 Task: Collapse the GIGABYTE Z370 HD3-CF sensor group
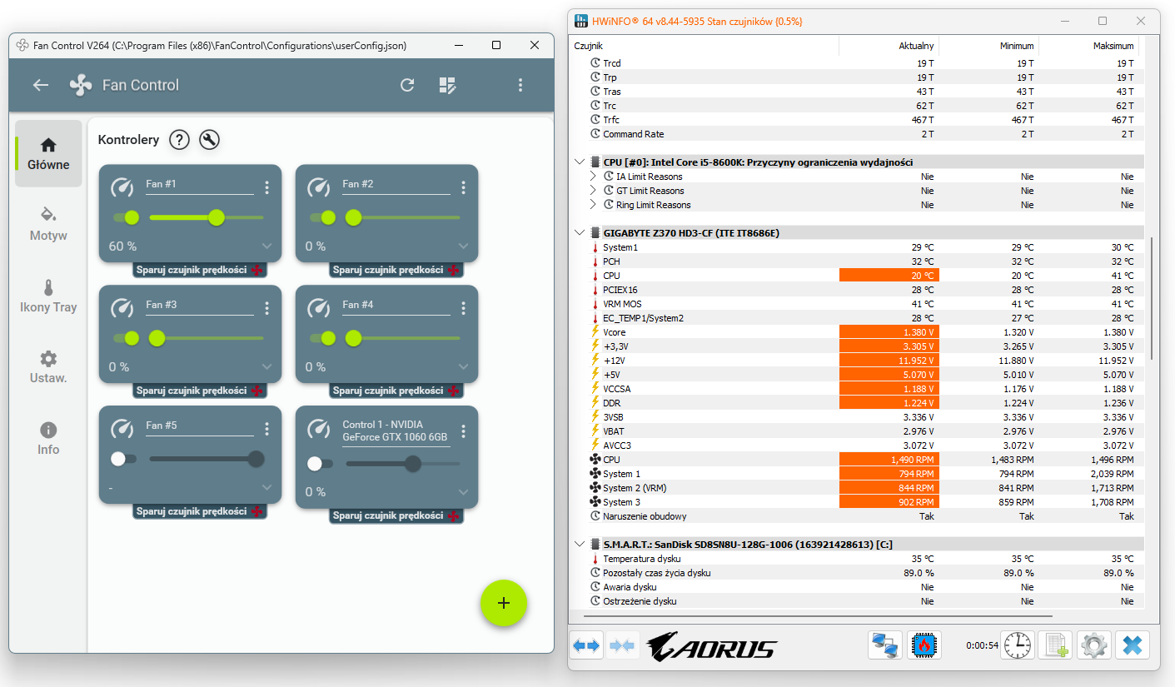pos(580,233)
